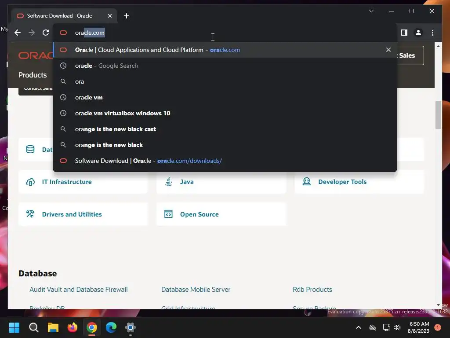Open the Drivers and Utilities category card
450x338 pixels.
83,214
